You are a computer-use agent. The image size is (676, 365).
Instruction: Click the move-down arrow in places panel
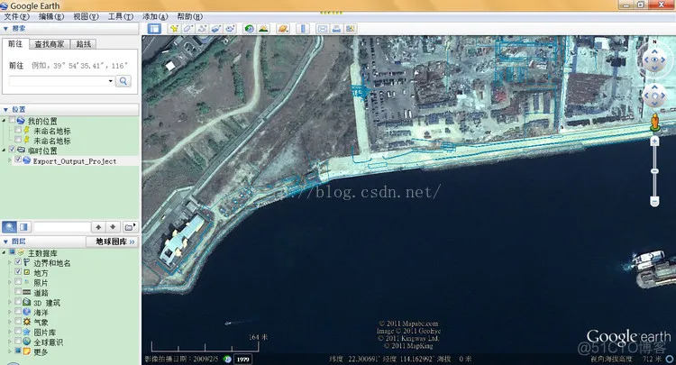pos(113,227)
